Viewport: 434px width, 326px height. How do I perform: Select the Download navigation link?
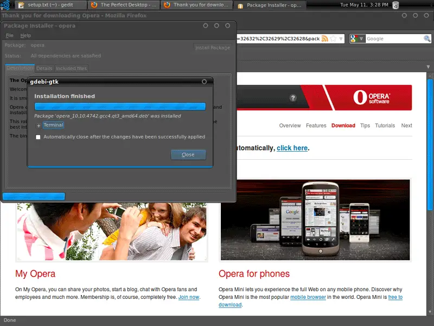coord(343,126)
